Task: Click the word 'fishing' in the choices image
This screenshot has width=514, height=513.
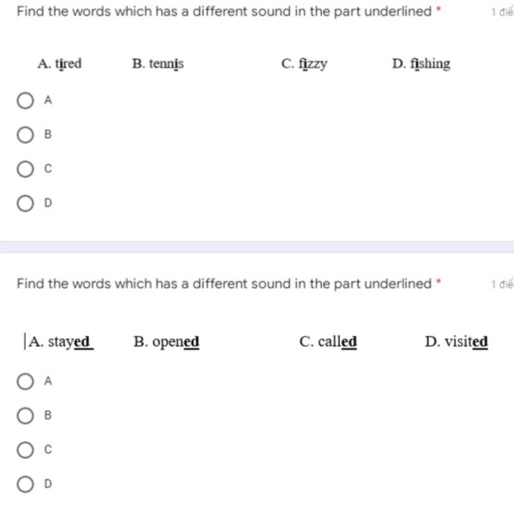Action: 430,64
